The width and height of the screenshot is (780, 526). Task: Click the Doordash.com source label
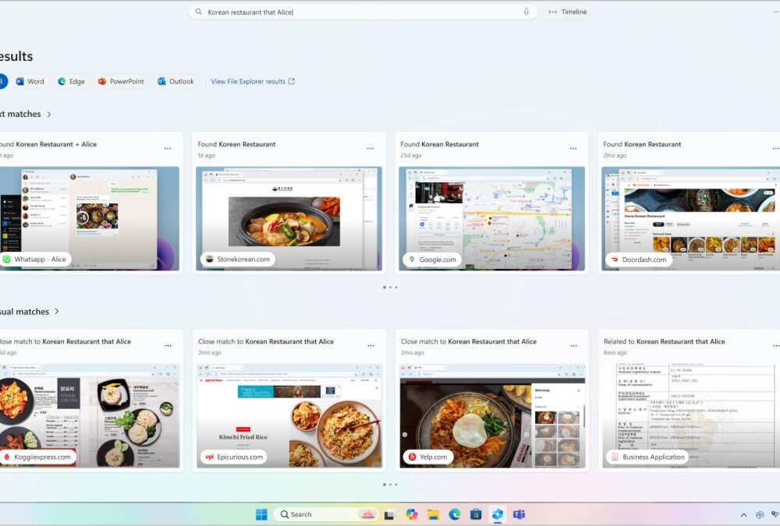(638, 259)
